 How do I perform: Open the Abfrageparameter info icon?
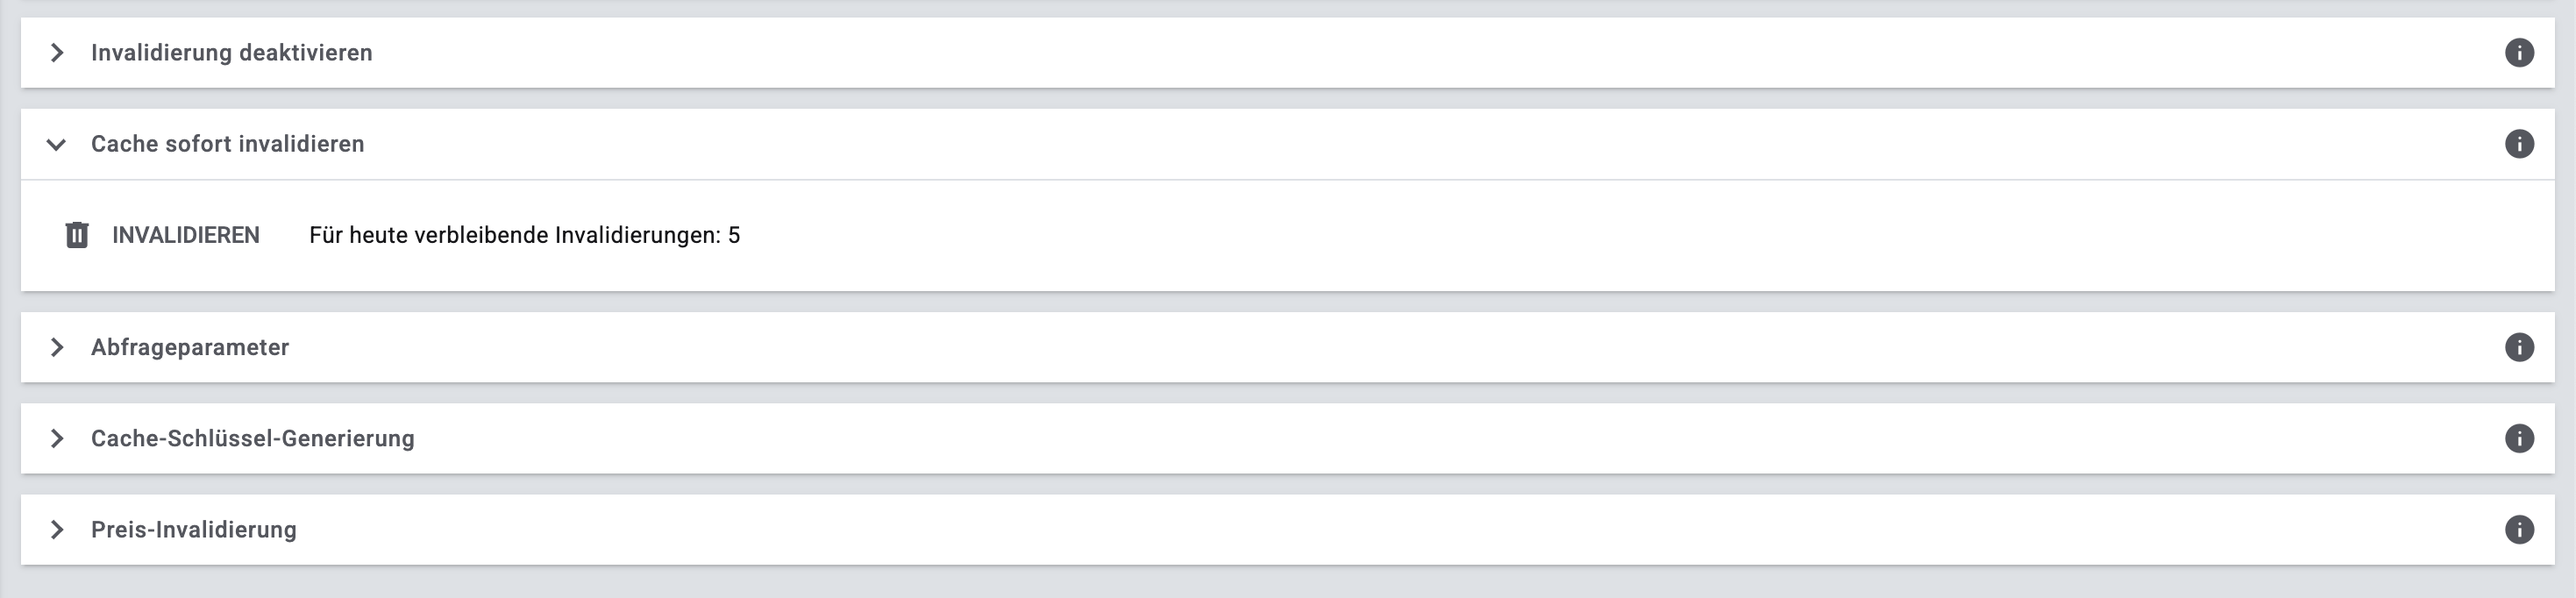click(2519, 347)
